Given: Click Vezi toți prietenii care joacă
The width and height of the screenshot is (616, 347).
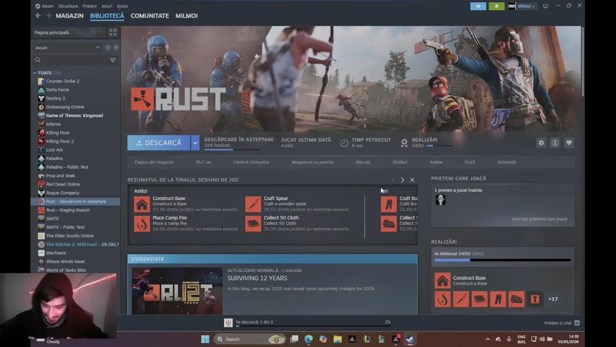Looking at the screenshot, I should click(539, 219).
